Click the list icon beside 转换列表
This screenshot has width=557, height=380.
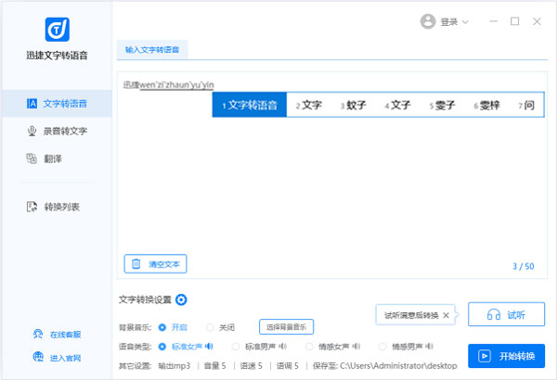click(x=32, y=207)
